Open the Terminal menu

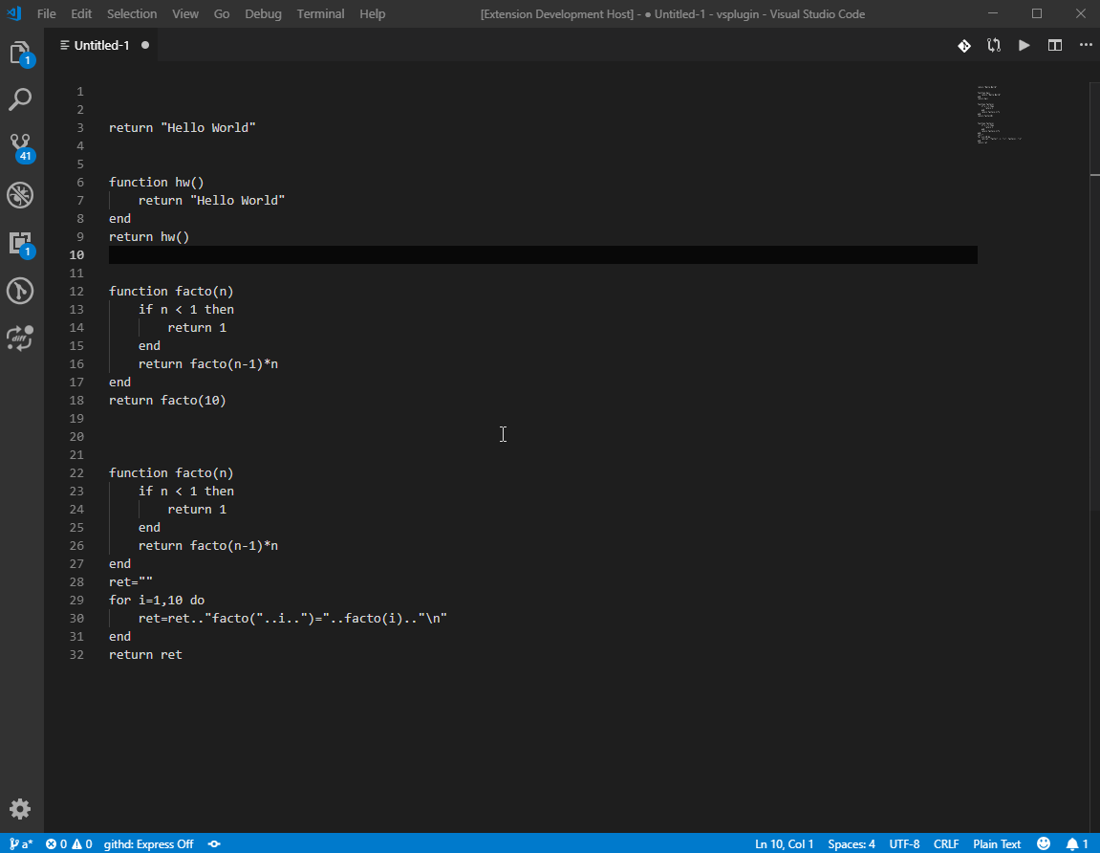tap(320, 13)
